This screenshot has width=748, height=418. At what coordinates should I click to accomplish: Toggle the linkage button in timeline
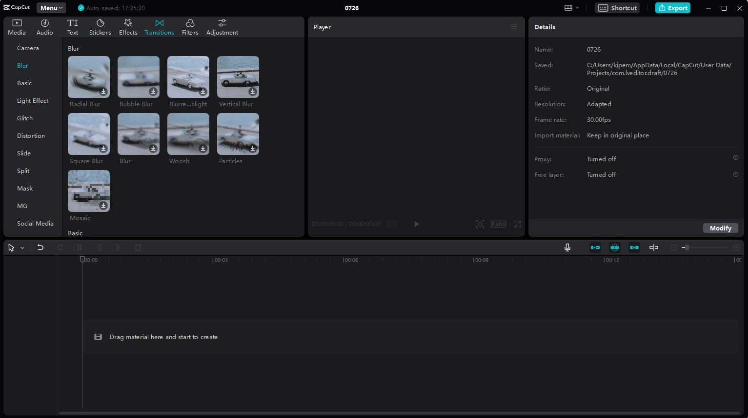[x=634, y=247]
